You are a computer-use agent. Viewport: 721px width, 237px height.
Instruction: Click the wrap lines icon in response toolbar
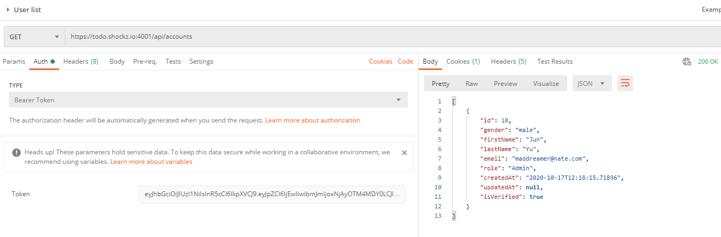625,83
